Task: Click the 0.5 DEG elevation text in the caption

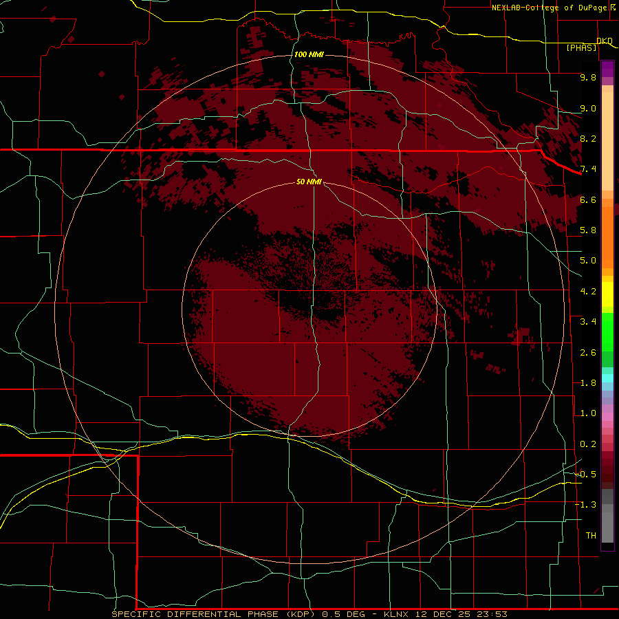Action: point(343,614)
